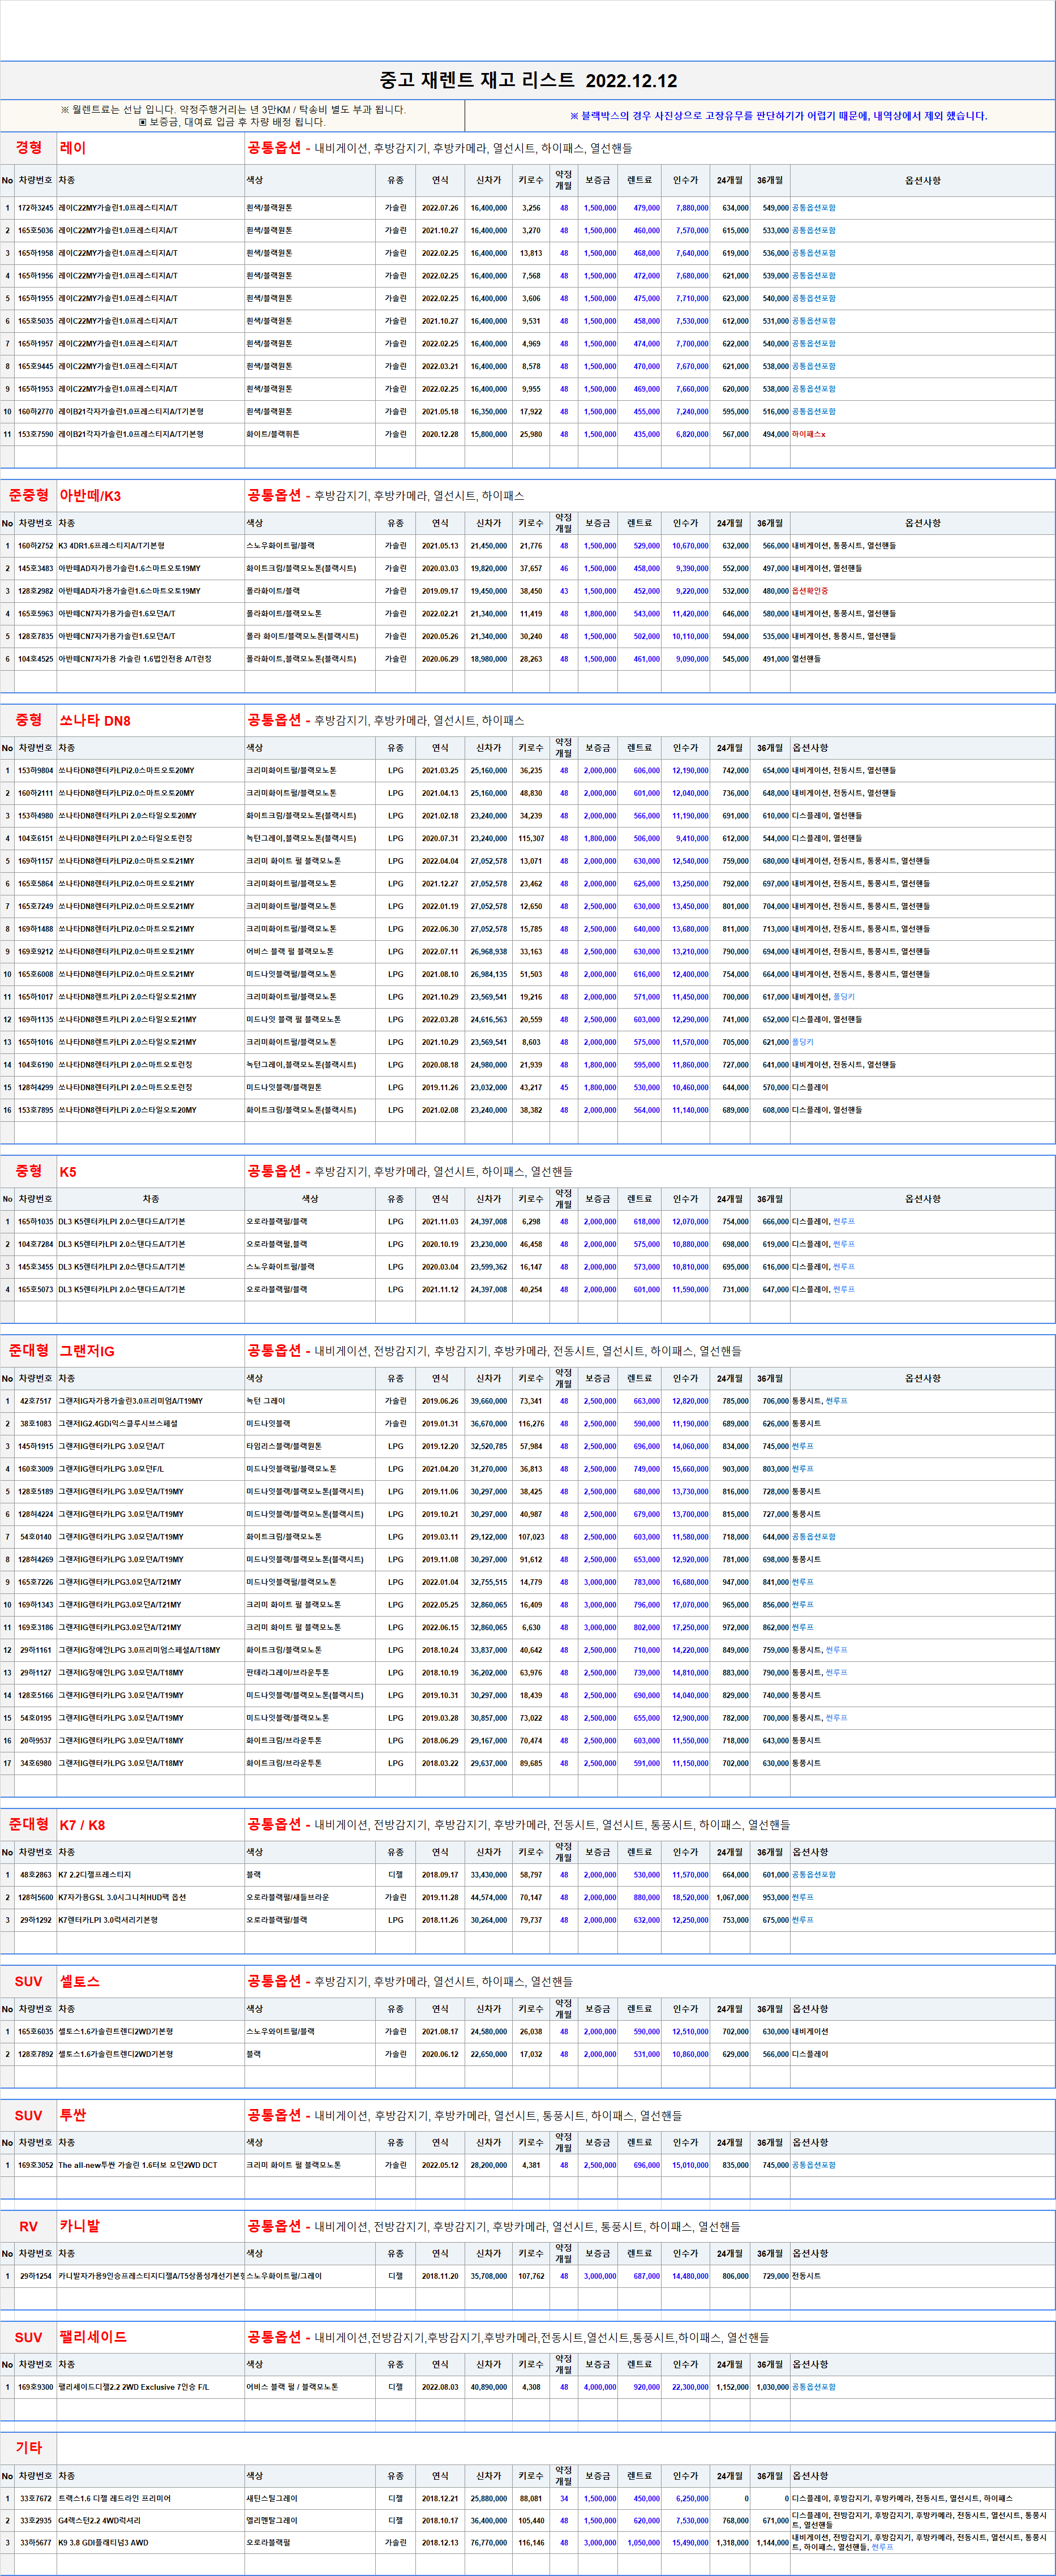Select vehicle number 165호6035
Viewport: 1056px width, 2576px height.
tap(35, 2032)
